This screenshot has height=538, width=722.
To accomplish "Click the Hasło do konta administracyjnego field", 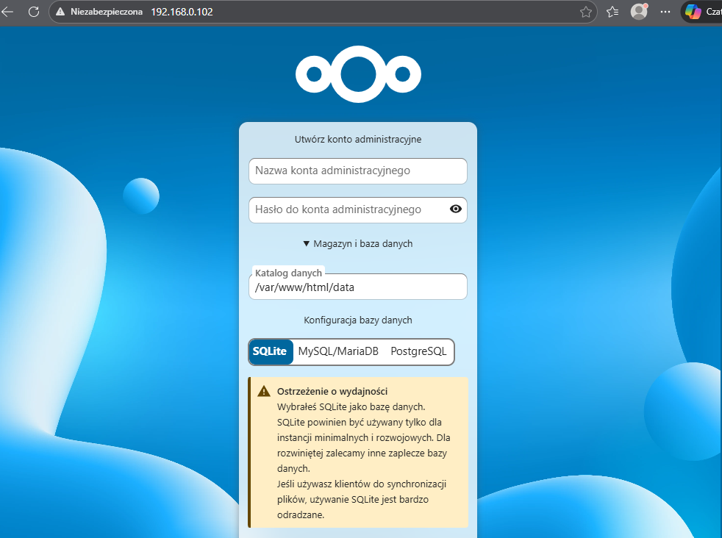I will pyautogui.click(x=346, y=209).
